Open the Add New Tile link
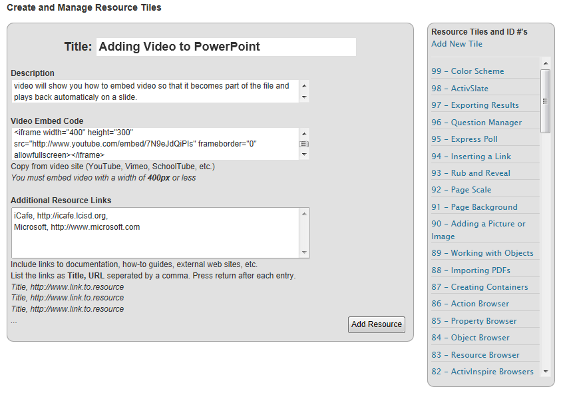The height and width of the screenshot is (397, 561). 457,44
